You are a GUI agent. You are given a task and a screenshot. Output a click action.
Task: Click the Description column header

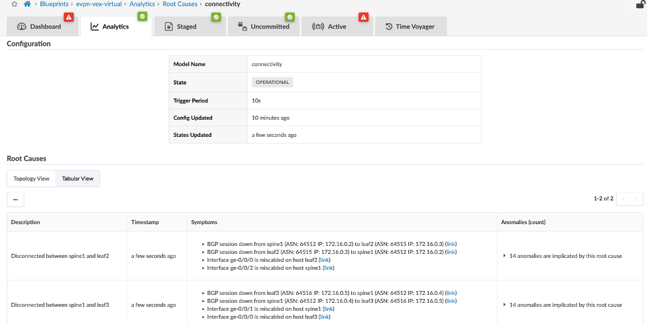(26, 222)
